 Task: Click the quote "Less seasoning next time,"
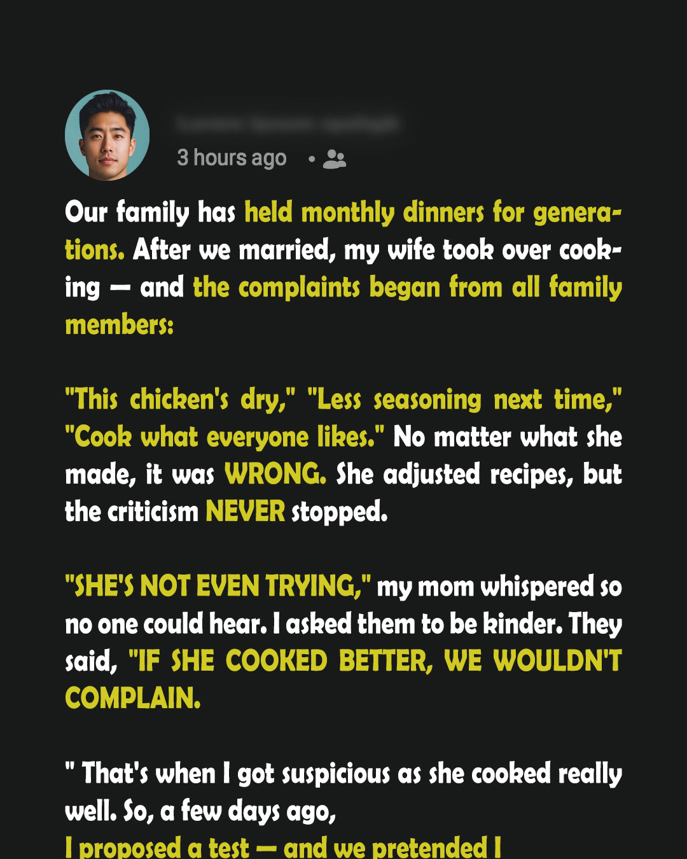[x=464, y=400]
